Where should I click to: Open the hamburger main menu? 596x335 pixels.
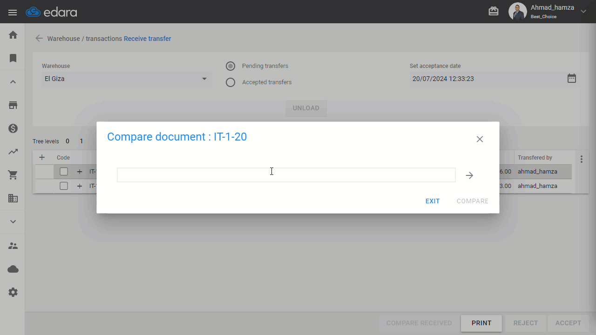(13, 13)
